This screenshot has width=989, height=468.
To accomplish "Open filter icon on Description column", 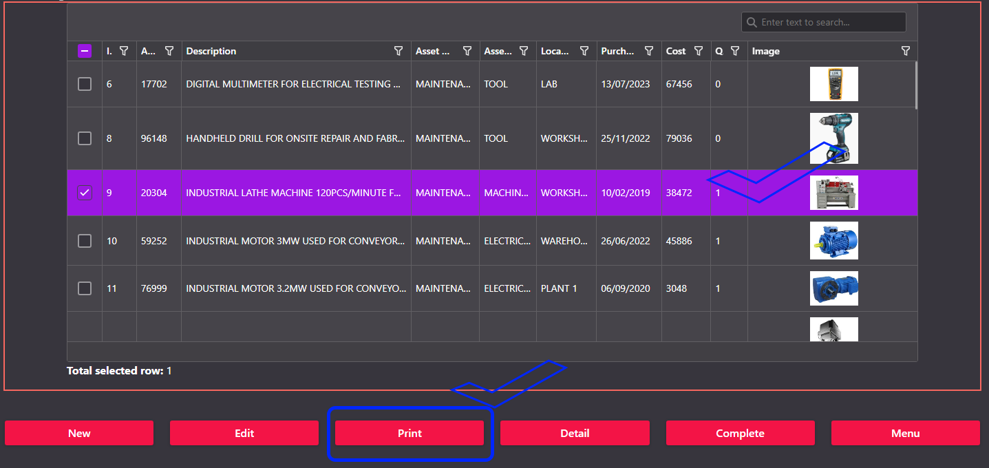I will click(x=398, y=51).
